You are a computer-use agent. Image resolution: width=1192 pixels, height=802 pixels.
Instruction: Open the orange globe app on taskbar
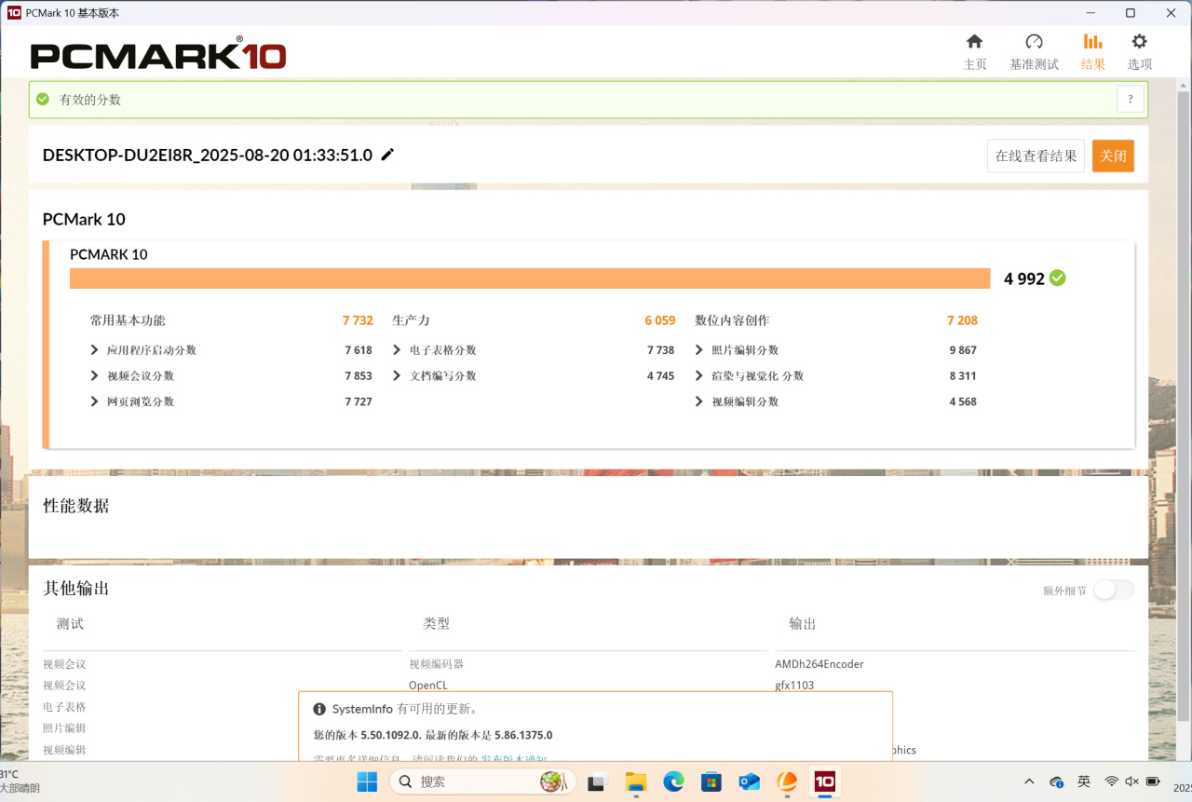pyautogui.click(x=787, y=782)
